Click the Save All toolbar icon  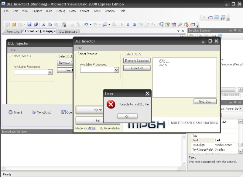pos(36,25)
